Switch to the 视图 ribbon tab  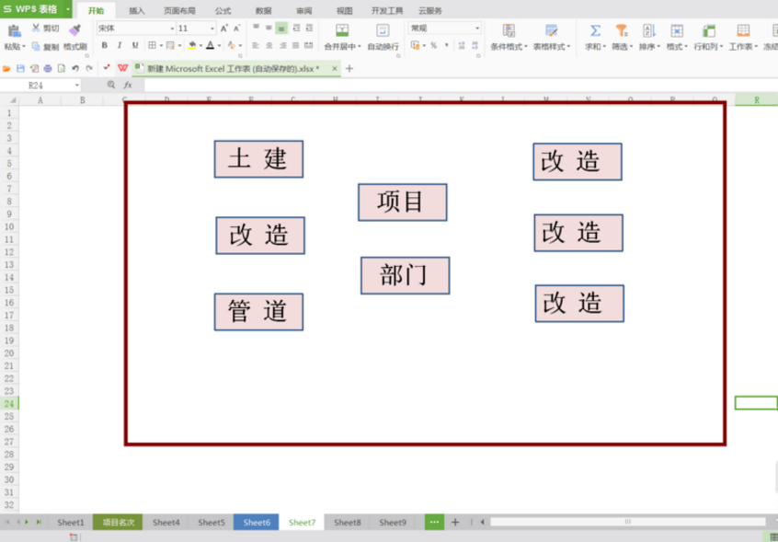tap(344, 11)
